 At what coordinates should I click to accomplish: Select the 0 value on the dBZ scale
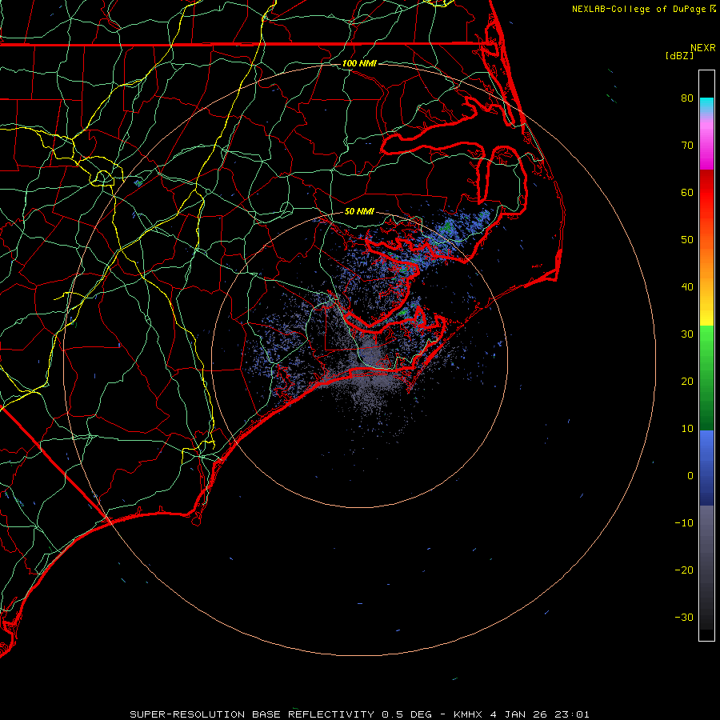pyautogui.click(x=690, y=476)
